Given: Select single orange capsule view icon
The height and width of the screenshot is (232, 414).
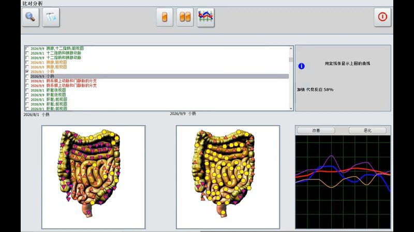Looking at the screenshot, I should [165, 18].
